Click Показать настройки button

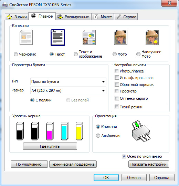click(149, 164)
